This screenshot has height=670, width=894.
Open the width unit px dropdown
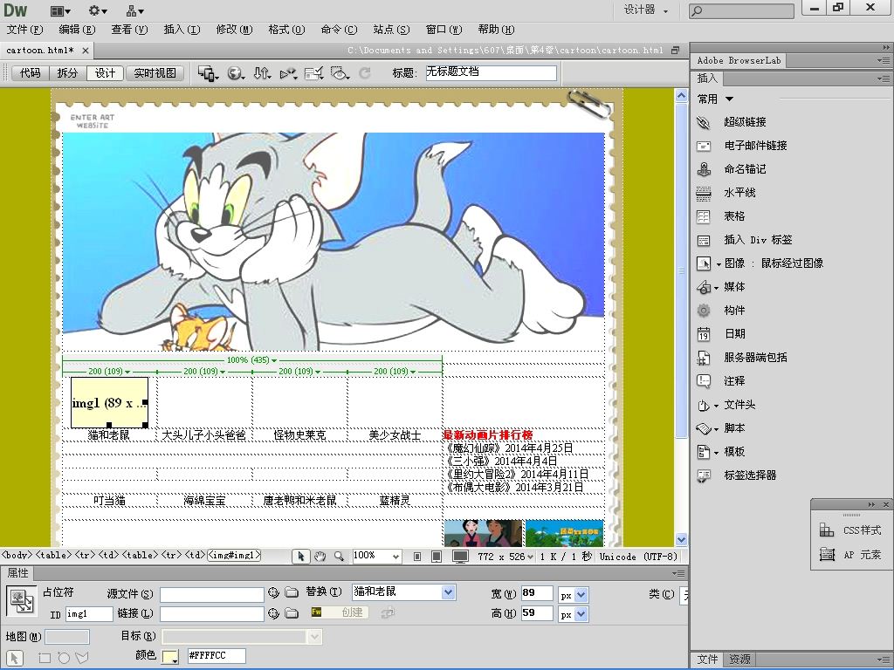point(581,595)
